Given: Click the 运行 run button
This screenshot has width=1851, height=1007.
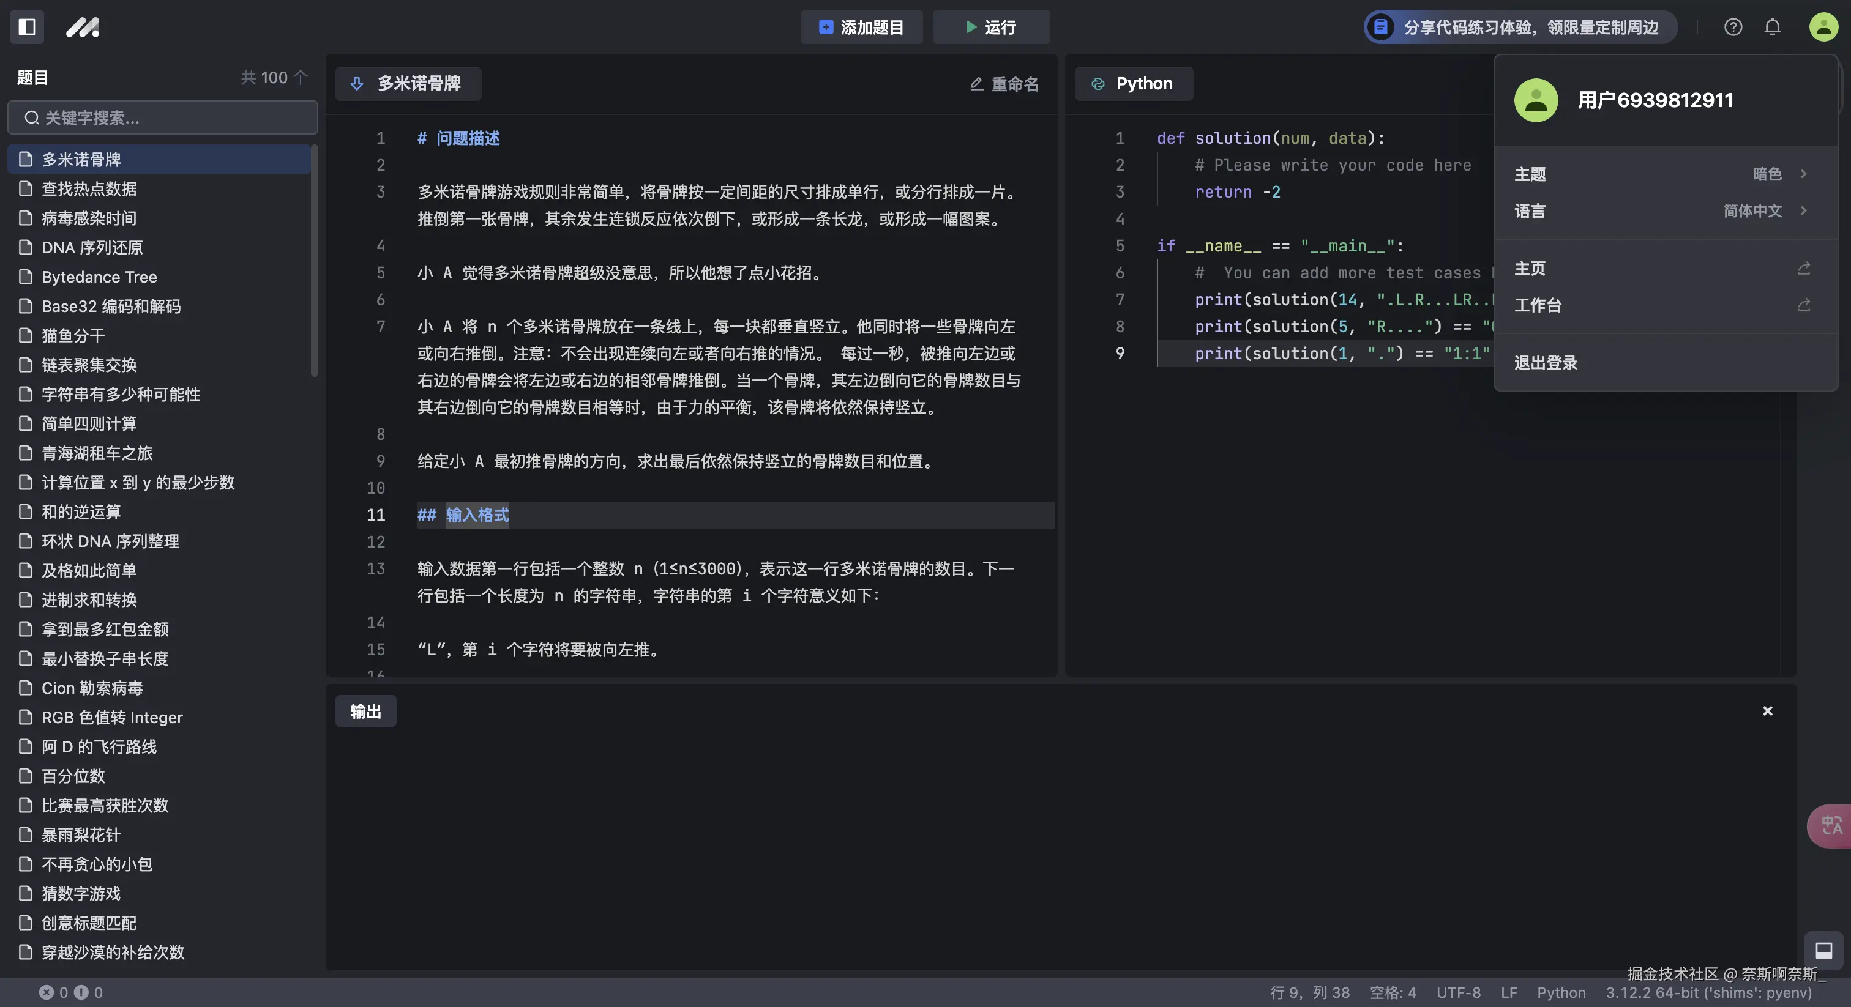Looking at the screenshot, I should pyautogui.click(x=991, y=28).
